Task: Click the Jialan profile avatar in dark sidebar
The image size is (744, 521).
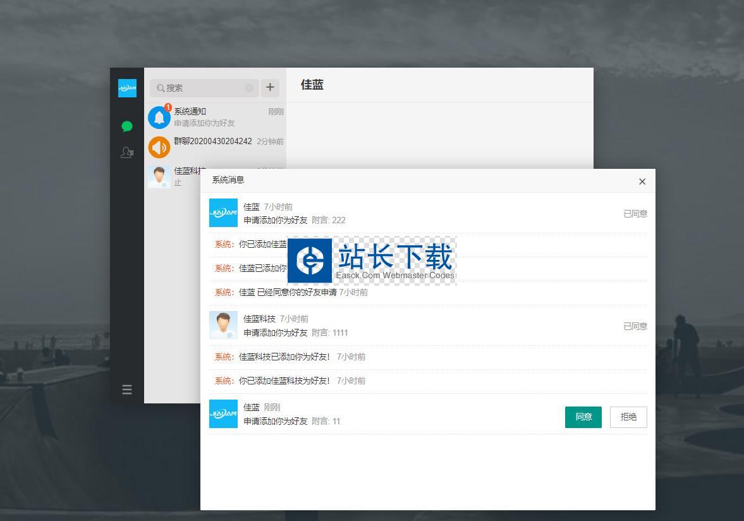Action: tap(127, 89)
